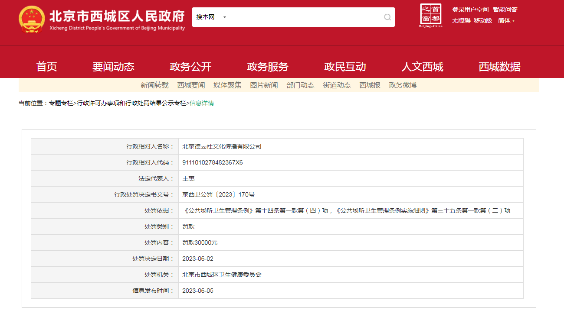Click the magnifying glass search icon
Image resolution: width=564 pixels, height=320 pixels.
pyautogui.click(x=387, y=17)
